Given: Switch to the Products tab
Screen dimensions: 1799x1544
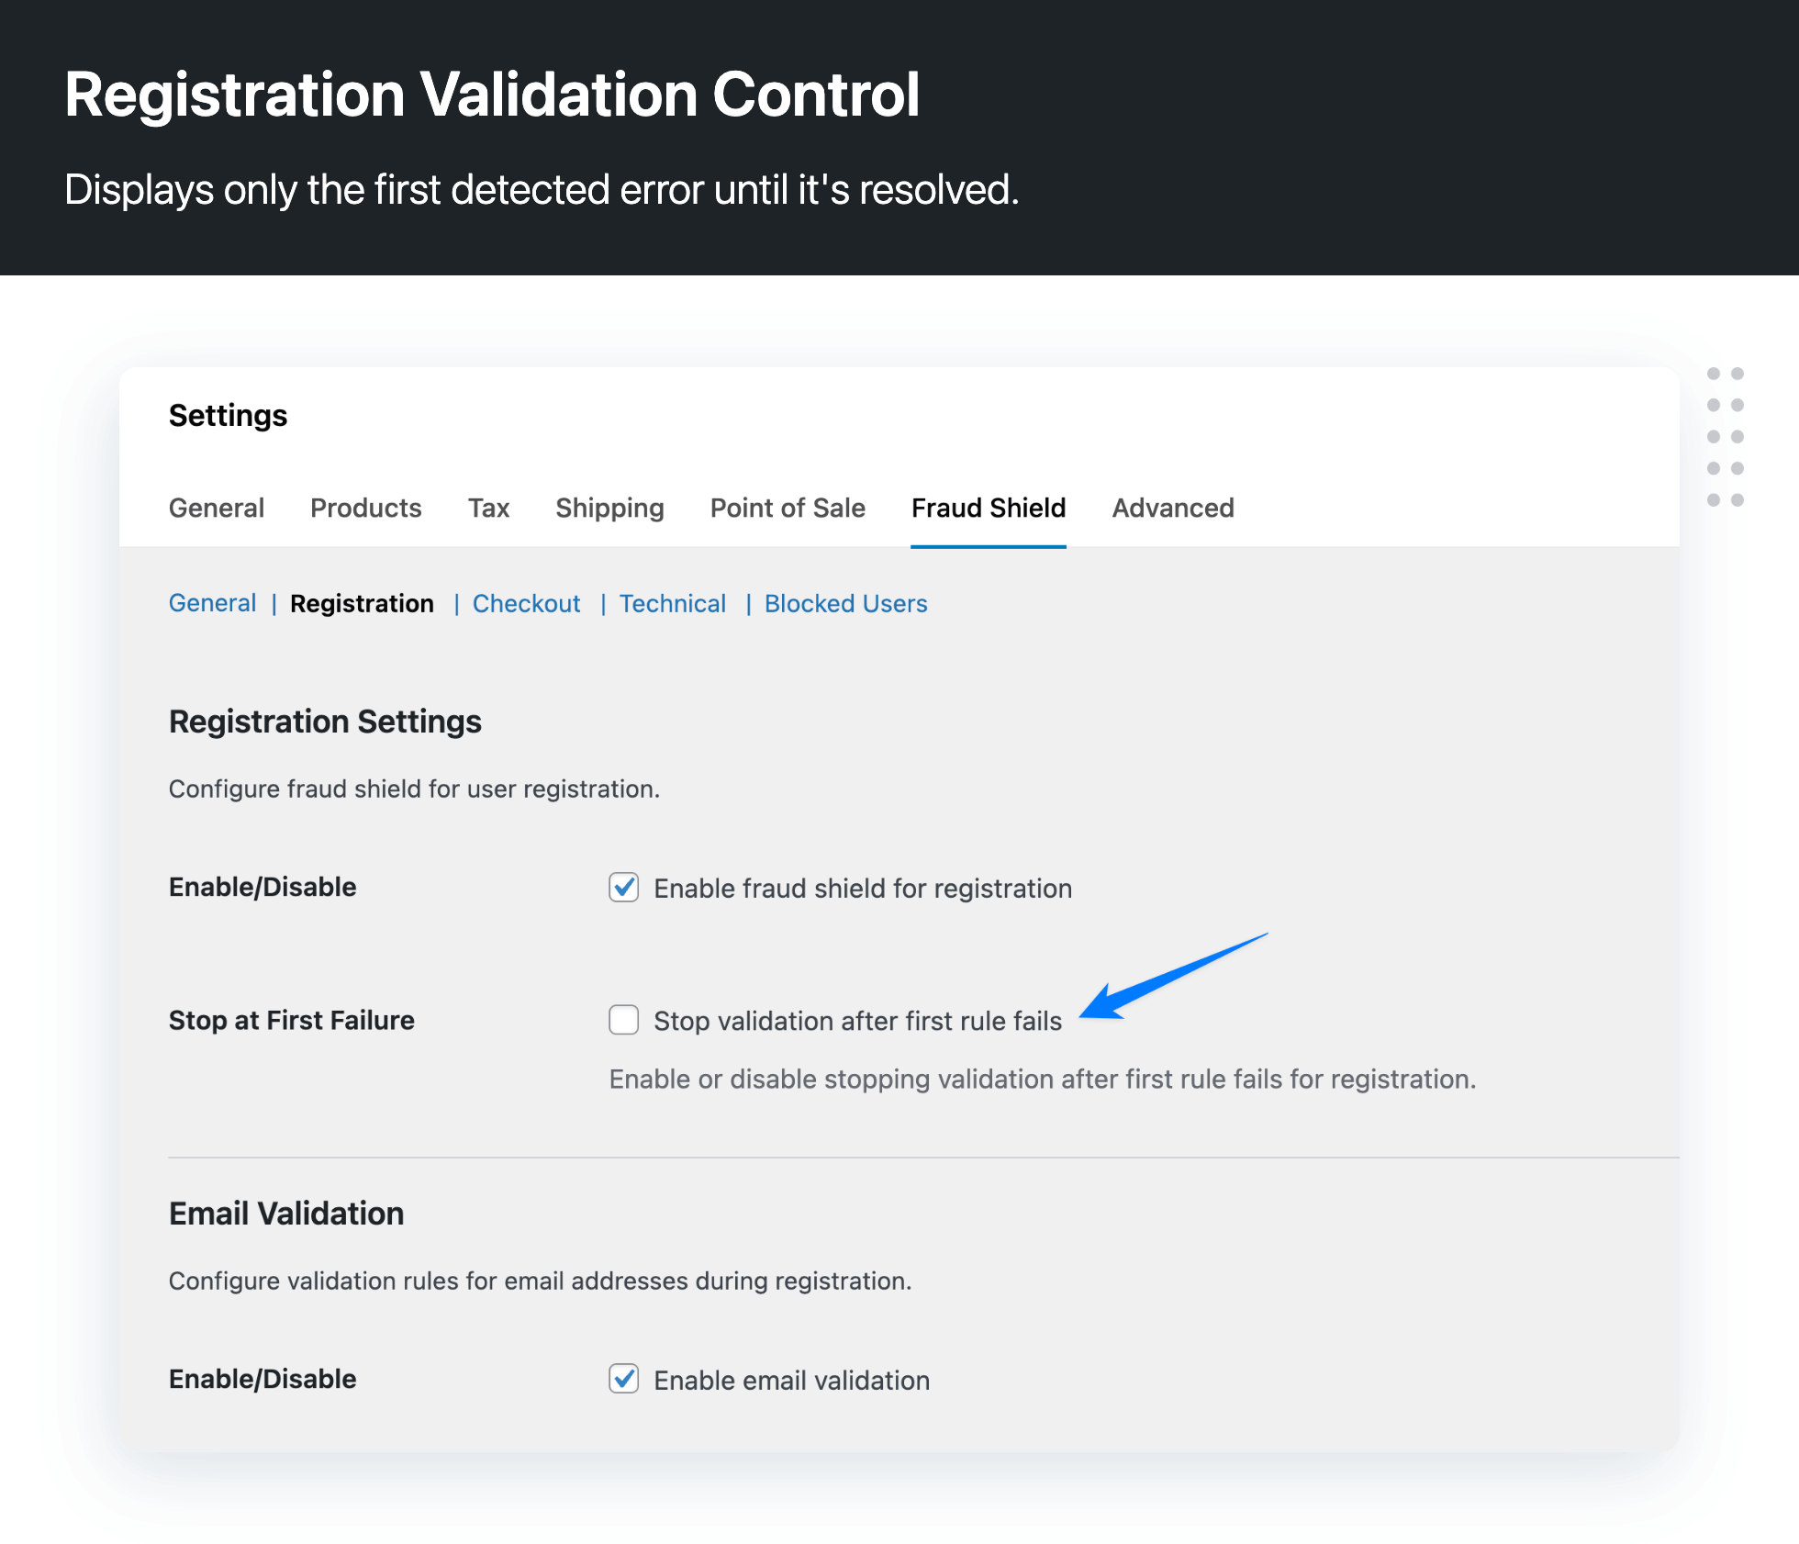Looking at the screenshot, I should pos(365,508).
